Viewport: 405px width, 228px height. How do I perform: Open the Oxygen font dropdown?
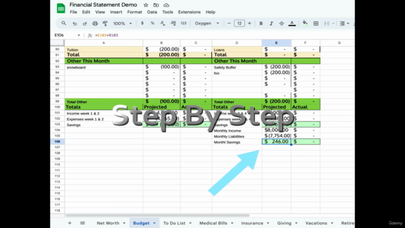coord(207,23)
